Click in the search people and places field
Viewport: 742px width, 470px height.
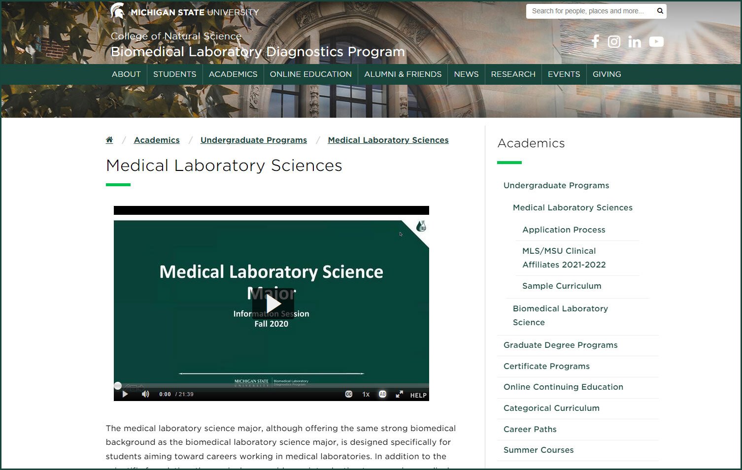pos(591,11)
